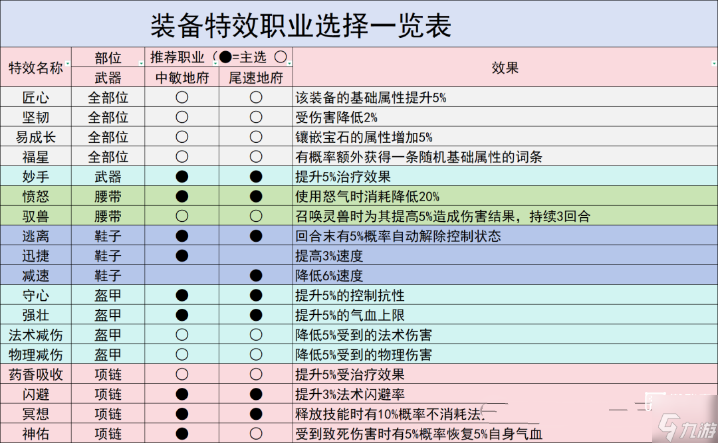Select the effect text 镶嵌宝石的属性增加5%
Image resolution: width=718 pixels, height=443 pixels.
click(364, 137)
